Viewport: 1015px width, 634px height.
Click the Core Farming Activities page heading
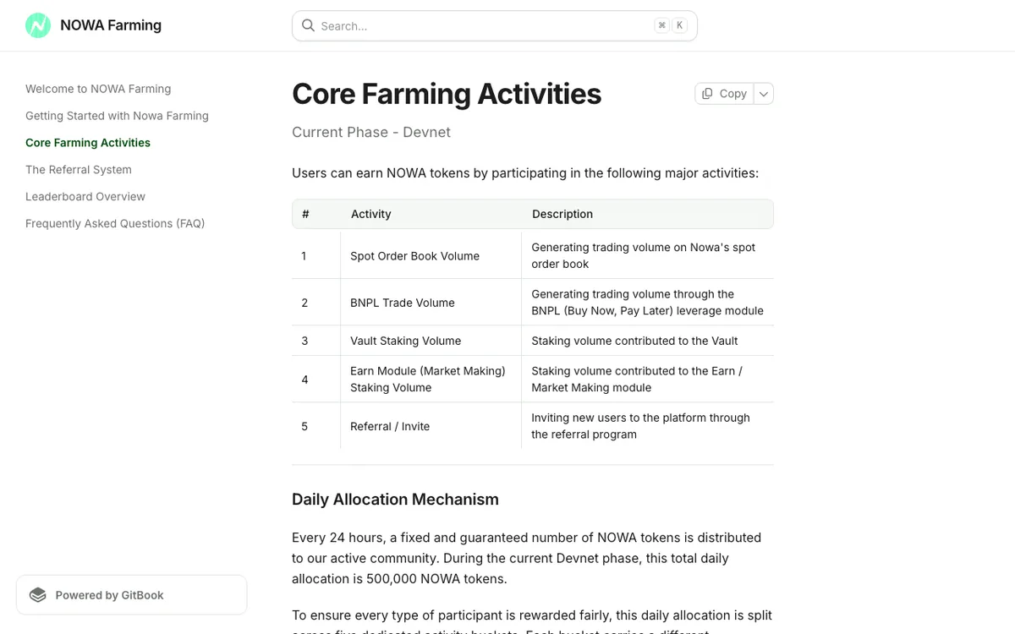[x=447, y=94]
